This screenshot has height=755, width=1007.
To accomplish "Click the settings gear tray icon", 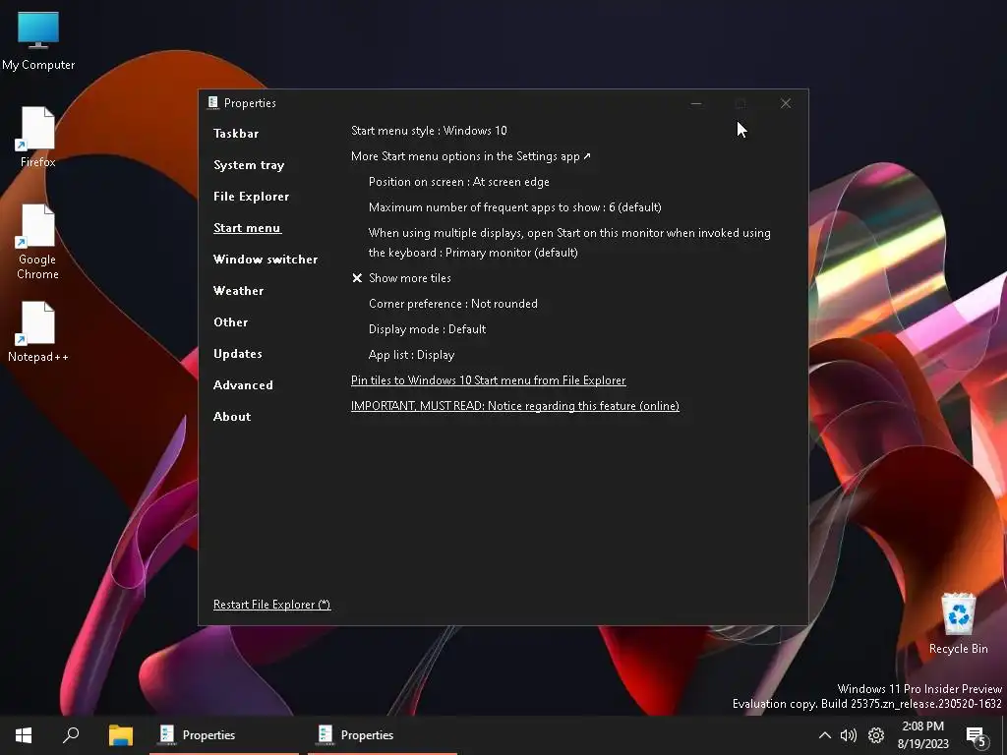I will click(x=876, y=735).
